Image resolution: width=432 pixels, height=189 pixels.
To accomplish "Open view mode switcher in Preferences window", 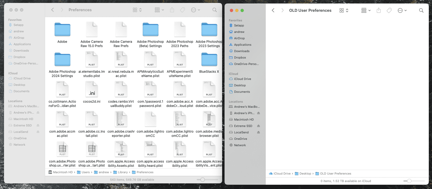I will coord(137,10).
